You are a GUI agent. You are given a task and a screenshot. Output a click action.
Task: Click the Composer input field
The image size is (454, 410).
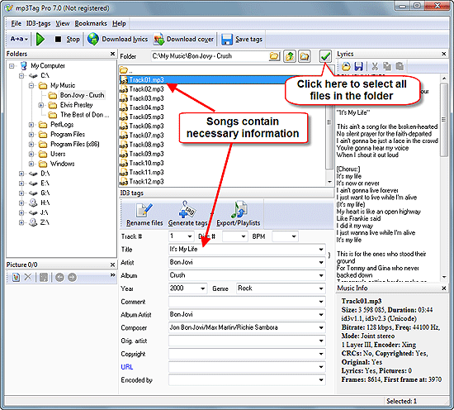(247, 327)
